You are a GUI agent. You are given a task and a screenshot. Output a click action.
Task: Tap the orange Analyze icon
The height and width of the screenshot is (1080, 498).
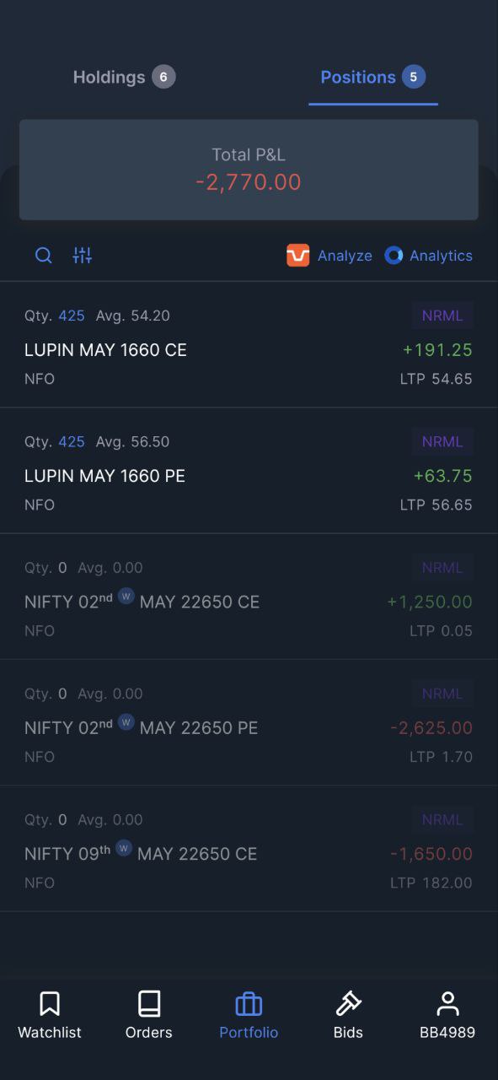click(298, 256)
